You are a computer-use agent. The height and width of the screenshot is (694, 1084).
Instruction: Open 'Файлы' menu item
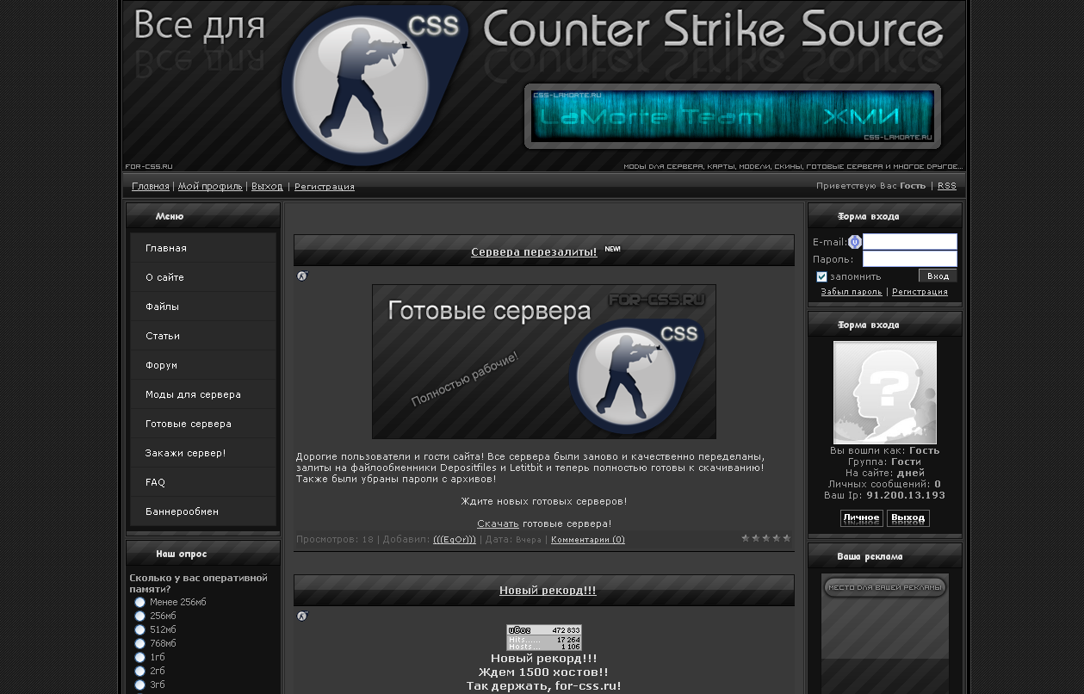pos(203,307)
